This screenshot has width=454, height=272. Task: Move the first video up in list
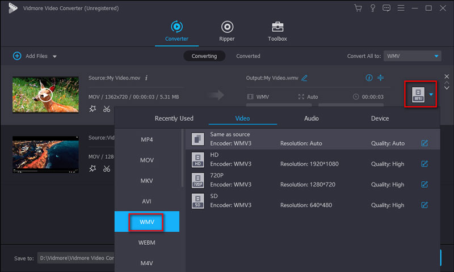tap(447, 83)
